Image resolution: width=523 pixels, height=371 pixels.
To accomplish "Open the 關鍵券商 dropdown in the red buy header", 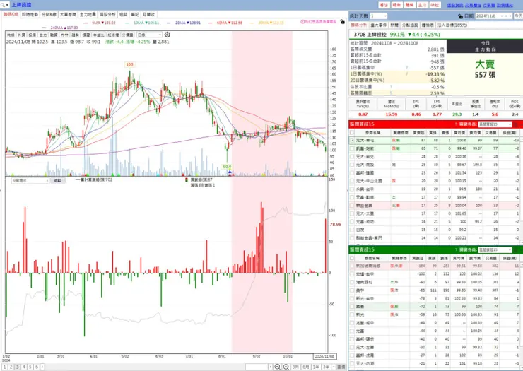I will click(x=495, y=124).
